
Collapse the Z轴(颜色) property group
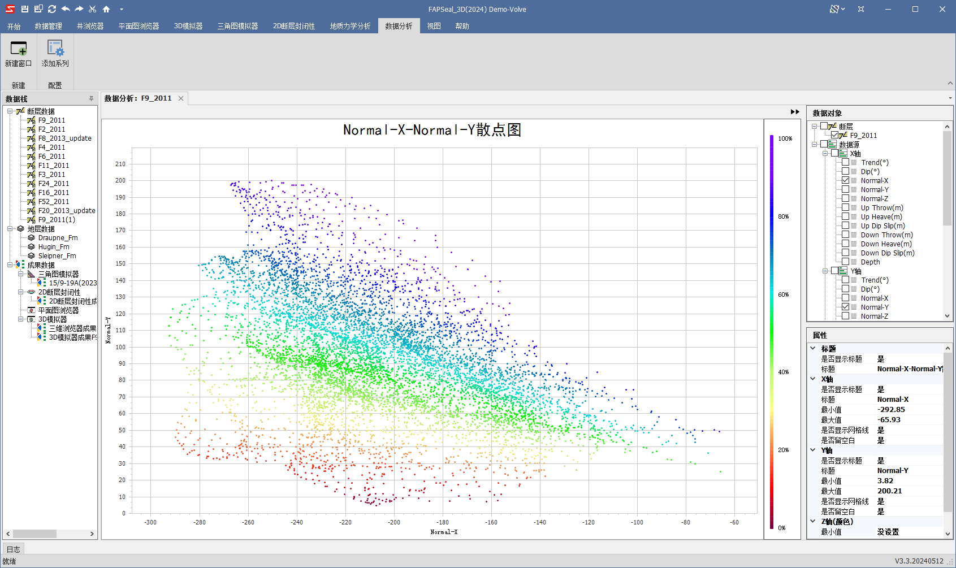pyautogui.click(x=813, y=521)
